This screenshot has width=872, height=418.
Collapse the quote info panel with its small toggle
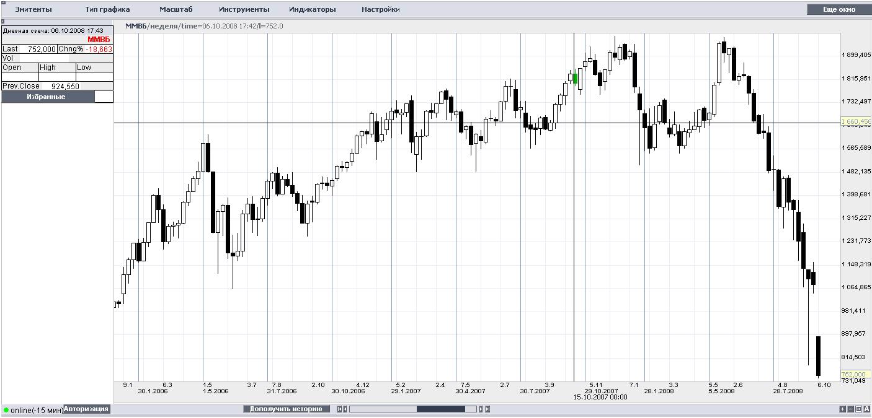point(3,22)
